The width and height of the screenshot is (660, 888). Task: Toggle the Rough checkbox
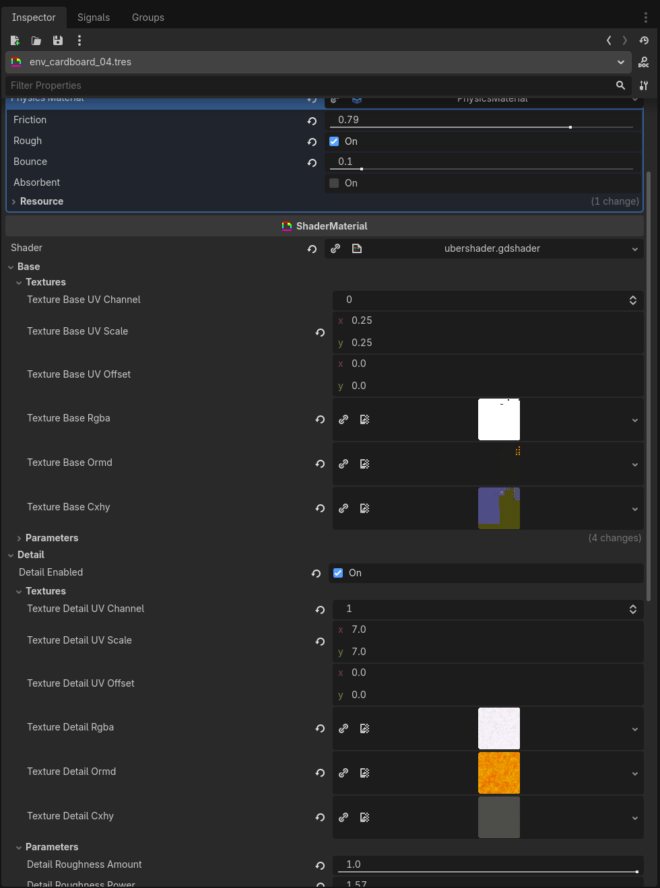(334, 141)
